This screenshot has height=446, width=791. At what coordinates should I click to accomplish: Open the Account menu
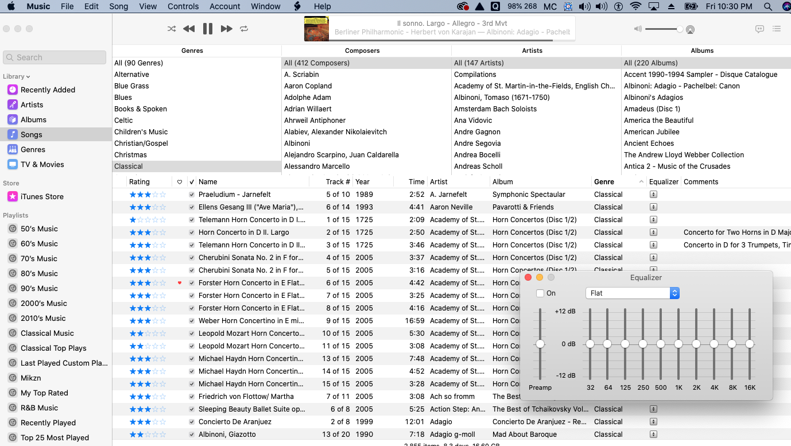click(225, 6)
